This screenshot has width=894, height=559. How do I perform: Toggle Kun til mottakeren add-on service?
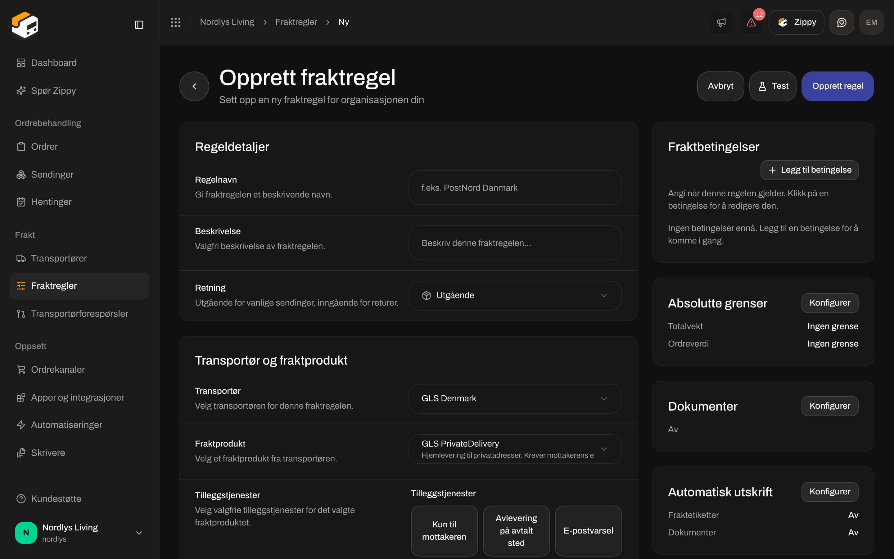coord(444,530)
